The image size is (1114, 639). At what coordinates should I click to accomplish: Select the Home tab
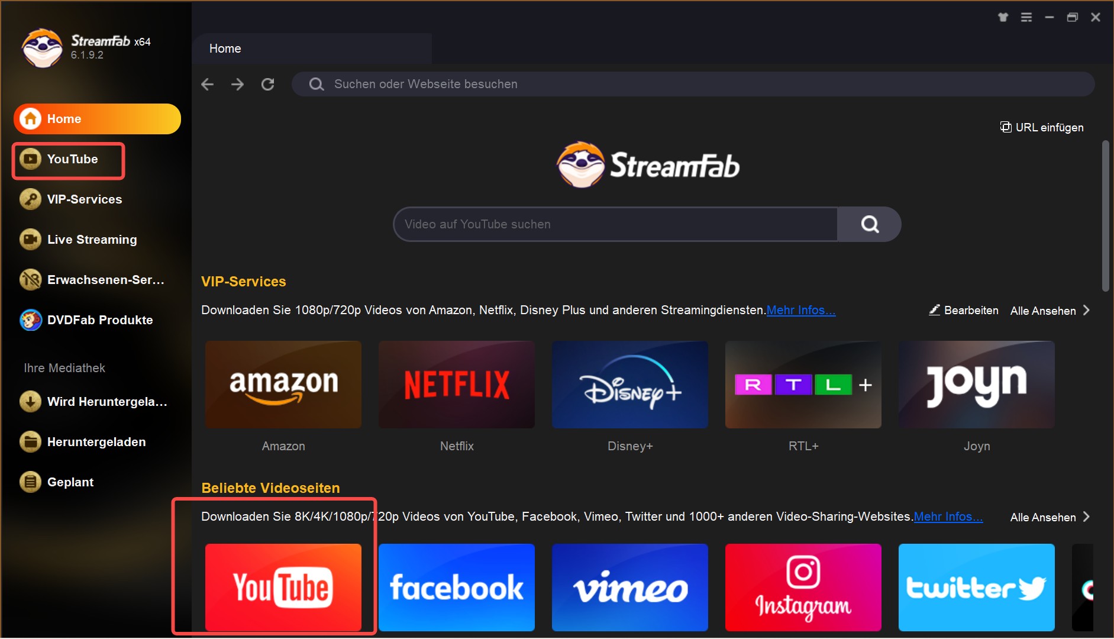click(312, 49)
